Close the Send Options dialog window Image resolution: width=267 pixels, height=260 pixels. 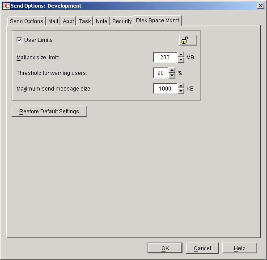[261, 6]
